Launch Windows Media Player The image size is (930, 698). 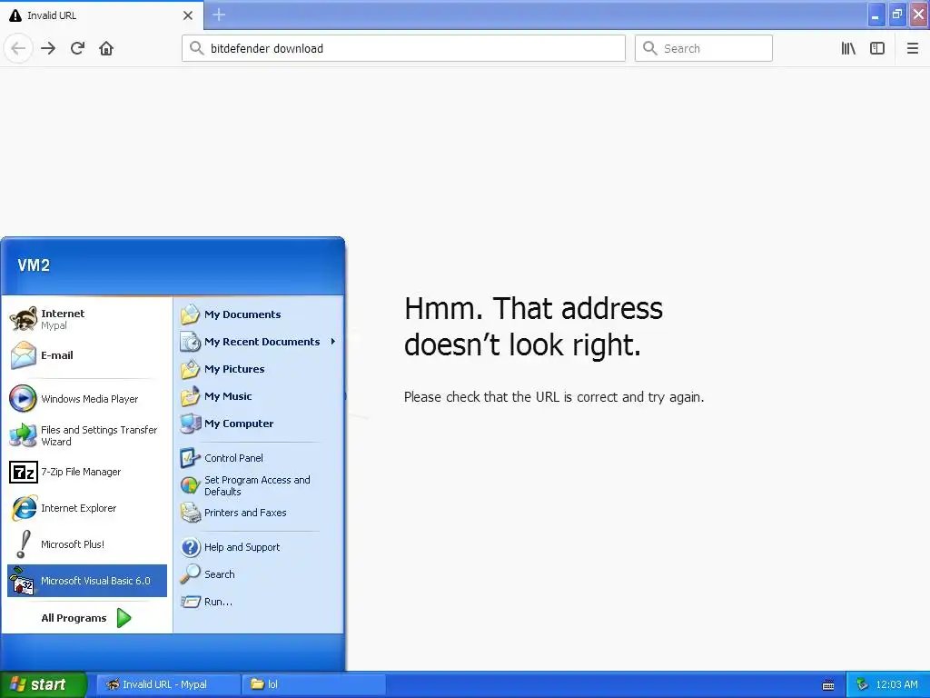87,399
